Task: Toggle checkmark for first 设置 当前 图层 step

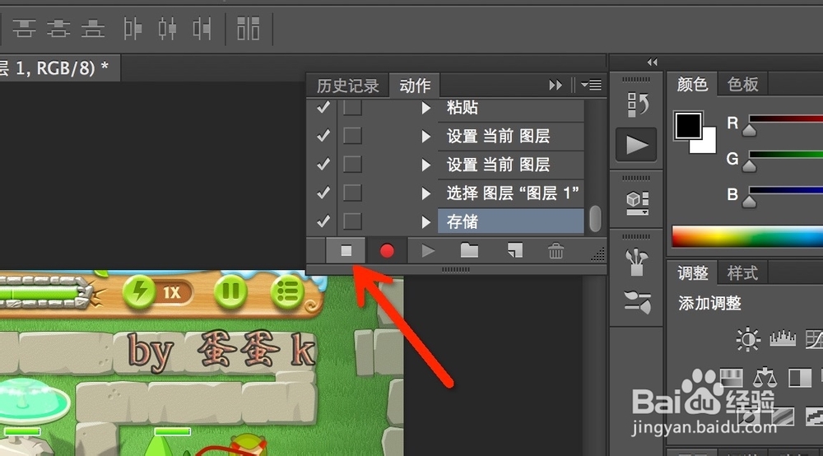Action: 323,135
